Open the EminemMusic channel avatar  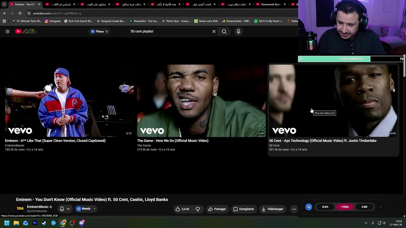[x=20, y=209]
